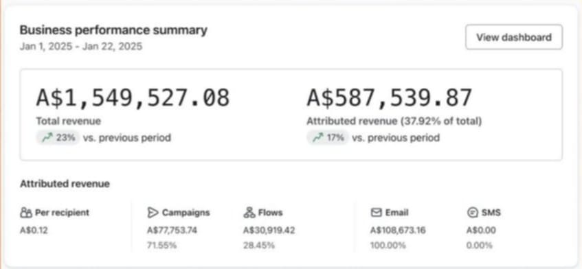The height and width of the screenshot is (269, 582).
Task: Click vs. previous period under Attributed revenue
Action: tap(396, 138)
